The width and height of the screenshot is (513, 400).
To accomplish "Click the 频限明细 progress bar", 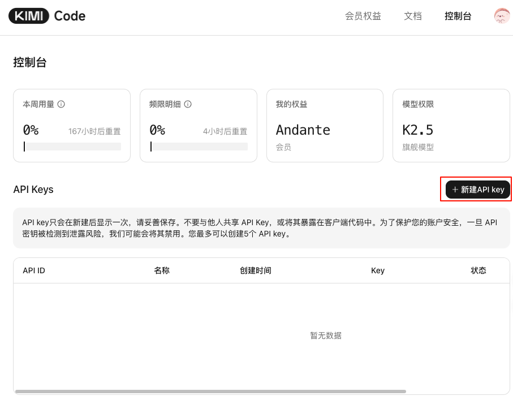I will pyautogui.click(x=199, y=147).
